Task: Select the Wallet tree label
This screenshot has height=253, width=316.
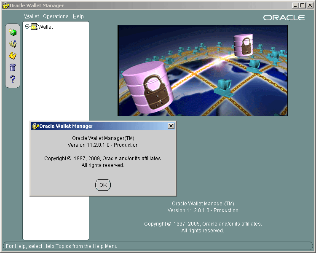Action: pyautogui.click(x=46, y=27)
